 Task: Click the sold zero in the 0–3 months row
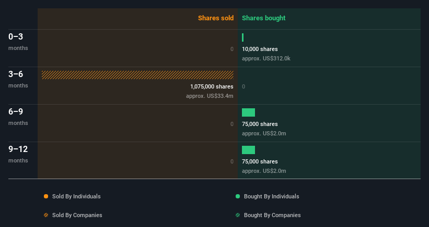pyautogui.click(x=232, y=49)
